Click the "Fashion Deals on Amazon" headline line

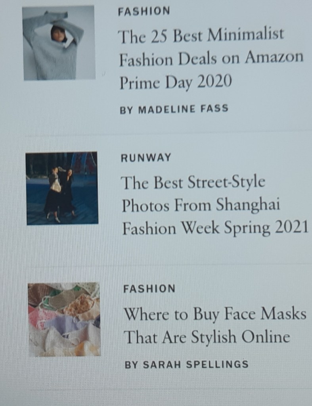(211, 58)
